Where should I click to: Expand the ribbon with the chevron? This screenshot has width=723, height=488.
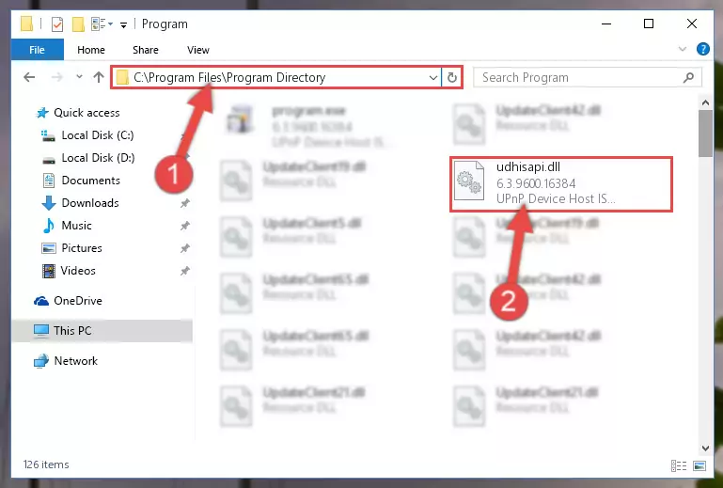coord(683,49)
